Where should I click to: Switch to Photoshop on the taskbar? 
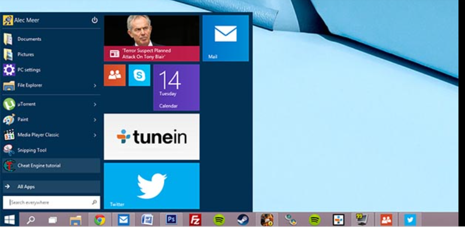click(171, 219)
